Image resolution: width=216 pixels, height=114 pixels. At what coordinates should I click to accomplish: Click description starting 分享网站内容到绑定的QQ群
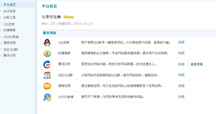pos(120,75)
